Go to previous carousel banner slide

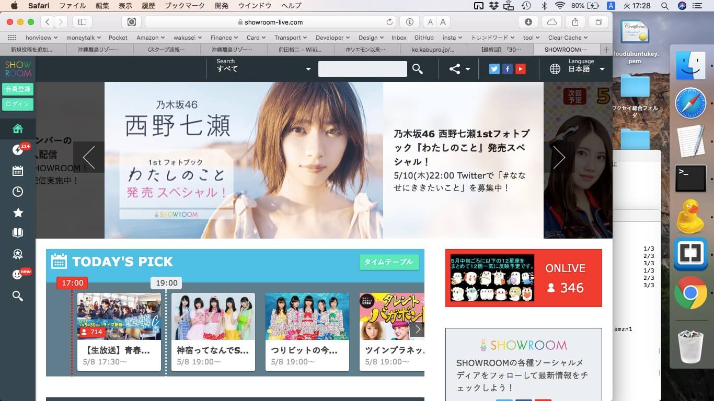[x=89, y=157]
